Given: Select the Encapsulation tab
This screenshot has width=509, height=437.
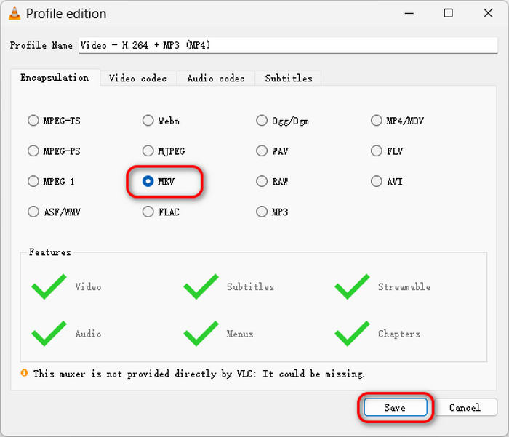Looking at the screenshot, I should coord(55,78).
